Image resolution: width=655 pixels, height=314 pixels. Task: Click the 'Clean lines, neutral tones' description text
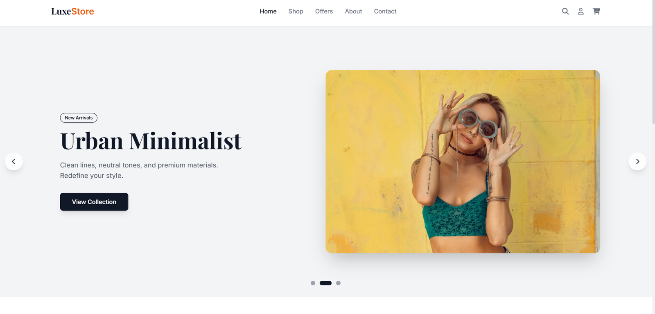[x=139, y=170]
